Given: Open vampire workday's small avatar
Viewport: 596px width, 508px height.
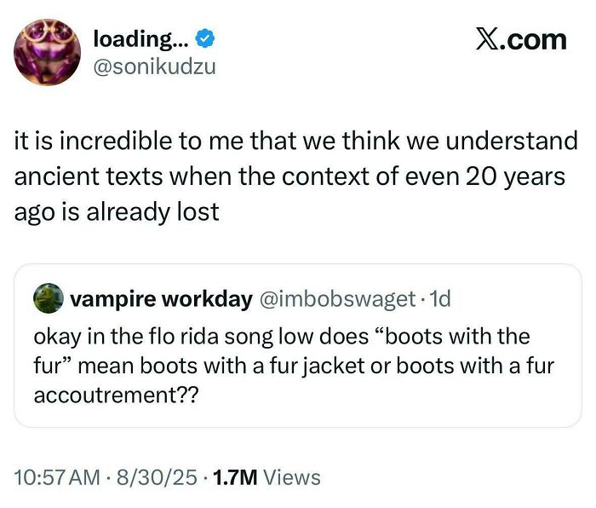Looking at the screenshot, I should pos(48,299).
